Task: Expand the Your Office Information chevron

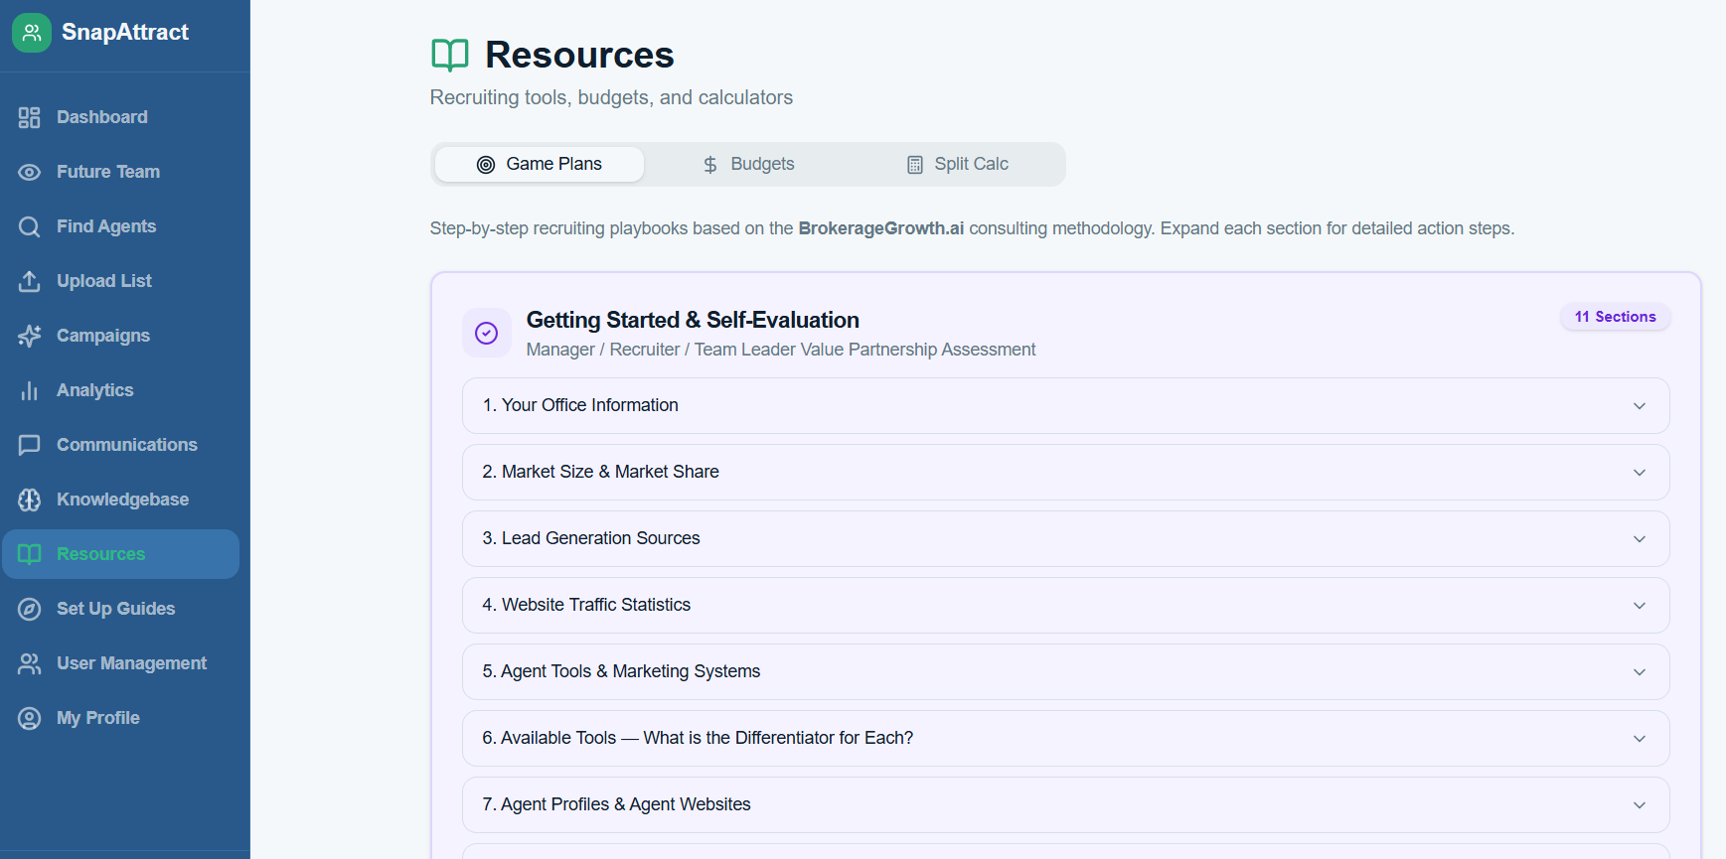Action: [1640, 406]
